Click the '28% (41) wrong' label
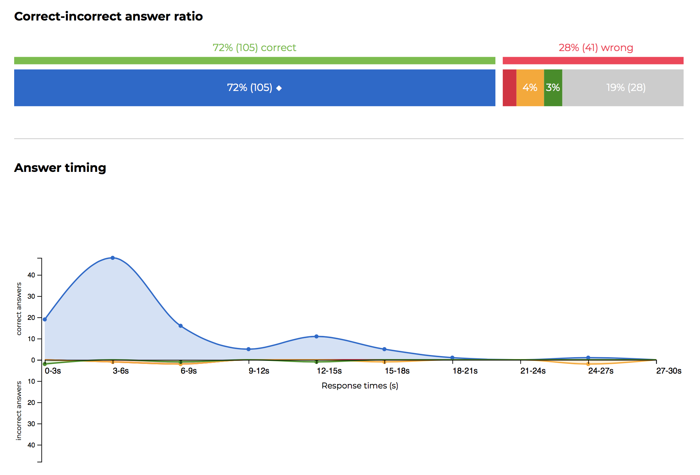Image resolution: width=700 pixels, height=475 pixels. coord(596,48)
